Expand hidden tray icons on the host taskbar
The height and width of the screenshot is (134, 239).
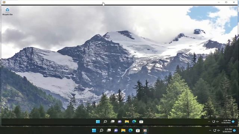(x=210, y=131)
